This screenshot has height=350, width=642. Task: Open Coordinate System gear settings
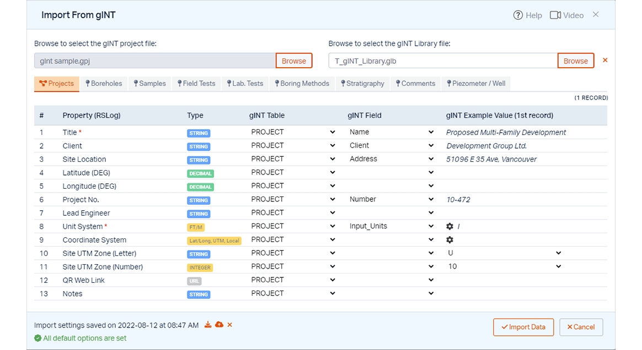coord(450,240)
